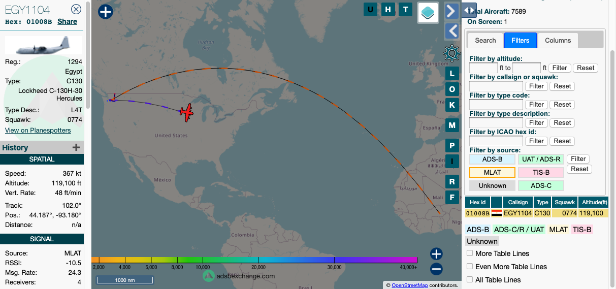Reset the source filter

579,169
